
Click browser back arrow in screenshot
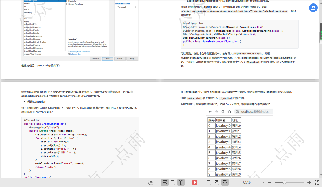point(210,112)
